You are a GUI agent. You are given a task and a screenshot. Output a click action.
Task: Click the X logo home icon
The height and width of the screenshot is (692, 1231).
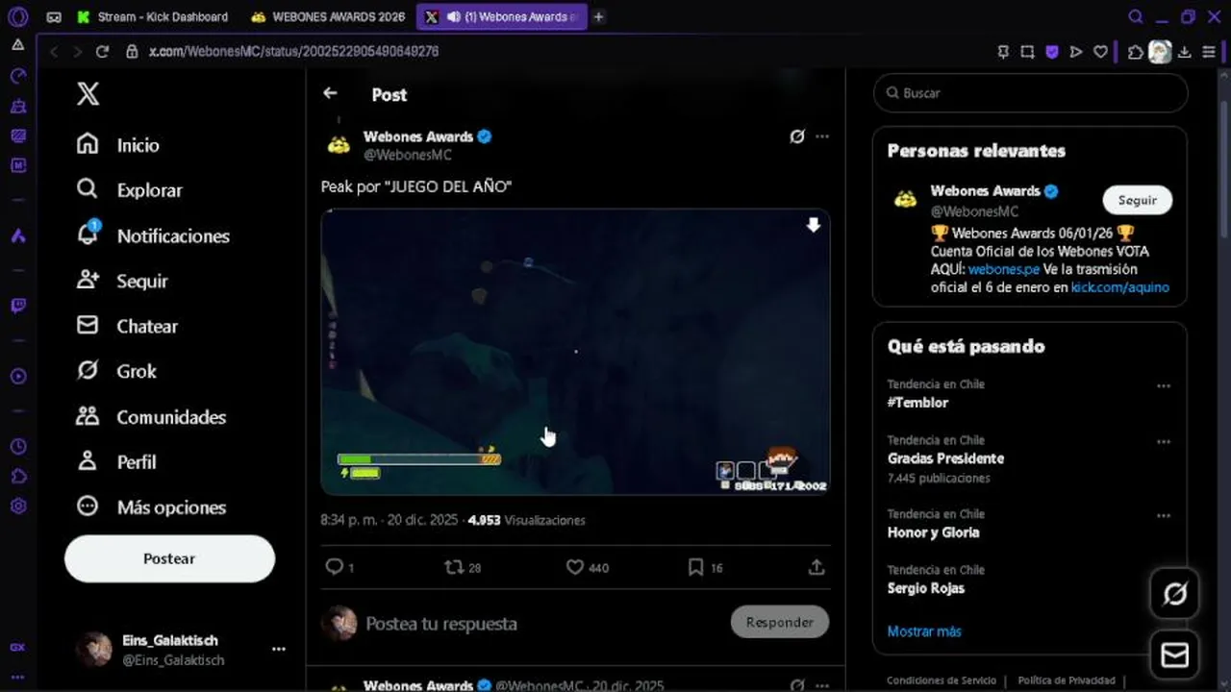(88, 93)
